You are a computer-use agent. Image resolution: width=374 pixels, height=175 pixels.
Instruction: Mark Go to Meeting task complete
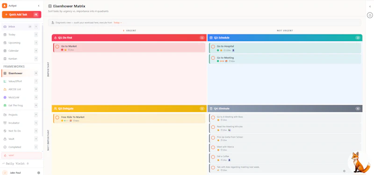pos(213,58)
